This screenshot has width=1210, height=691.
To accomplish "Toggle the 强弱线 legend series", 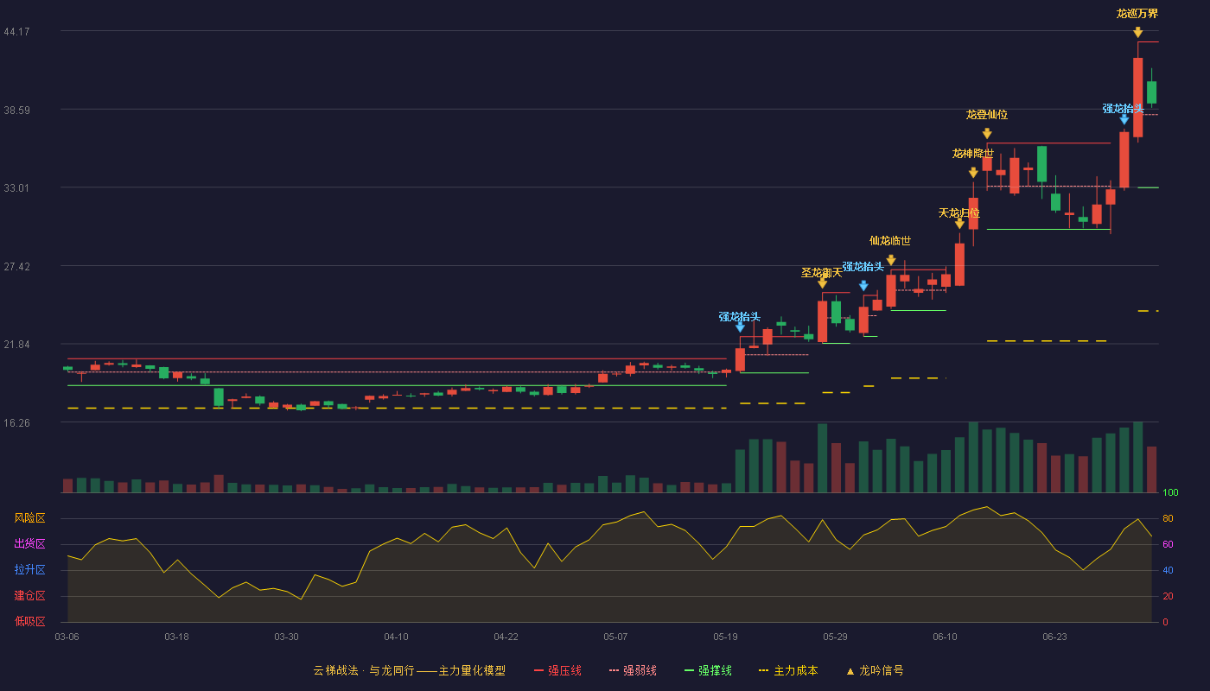I will [x=633, y=670].
